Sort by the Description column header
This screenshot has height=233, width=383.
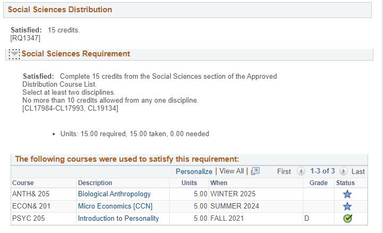(95, 182)
